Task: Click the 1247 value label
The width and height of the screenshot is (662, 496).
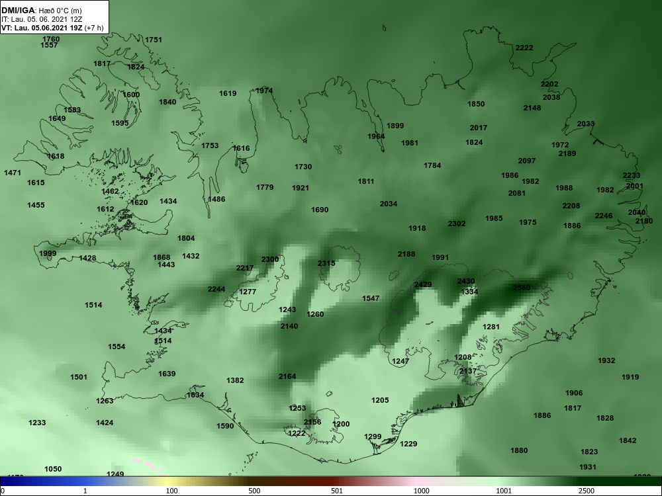Action: pyautogui.click(x=401, y=362)
